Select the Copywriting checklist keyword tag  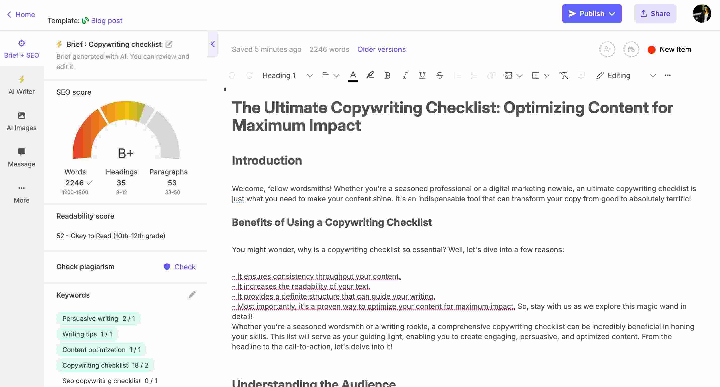105,365
